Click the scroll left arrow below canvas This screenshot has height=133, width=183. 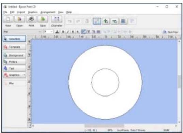coord(33,126)
